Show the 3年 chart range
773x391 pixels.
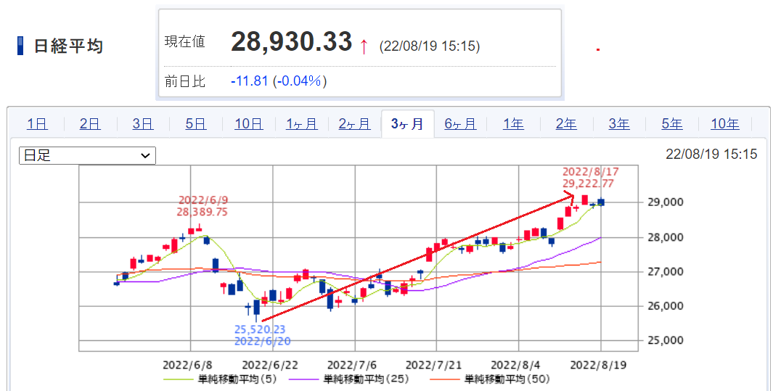(x=619, y=123)
